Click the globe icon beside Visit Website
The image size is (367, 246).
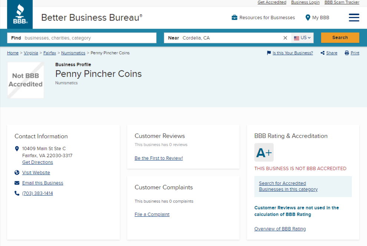point(17,173)
